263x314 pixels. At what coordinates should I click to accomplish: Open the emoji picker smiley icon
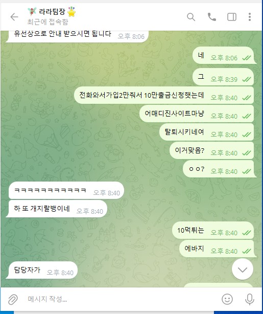pos(227,299)
